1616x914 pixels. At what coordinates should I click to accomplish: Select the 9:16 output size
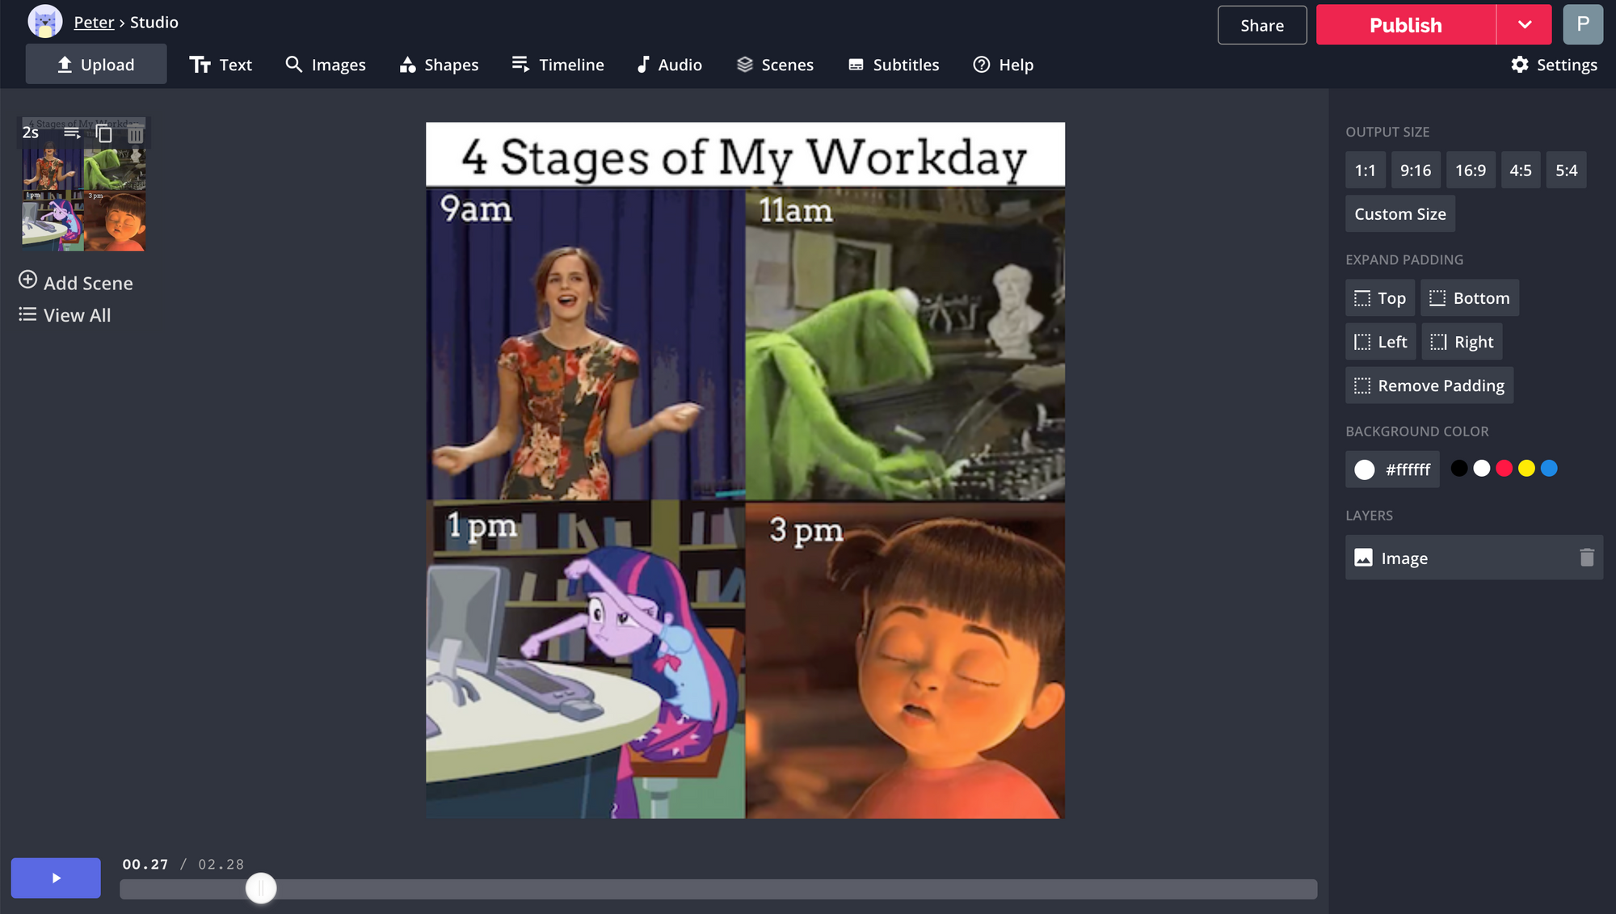click(1415, 171)
